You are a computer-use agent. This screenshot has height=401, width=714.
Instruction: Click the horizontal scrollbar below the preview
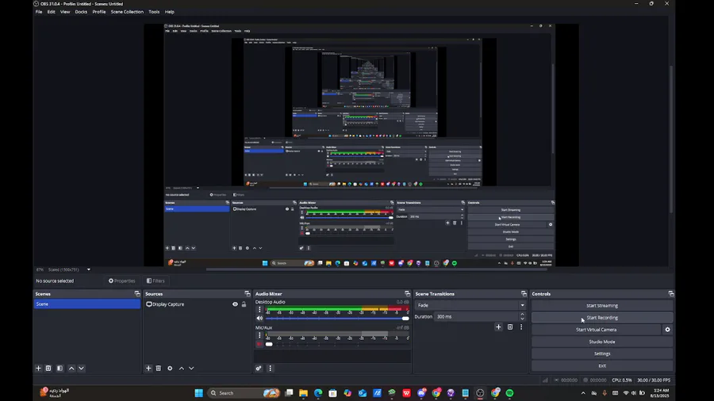point(377,269)
